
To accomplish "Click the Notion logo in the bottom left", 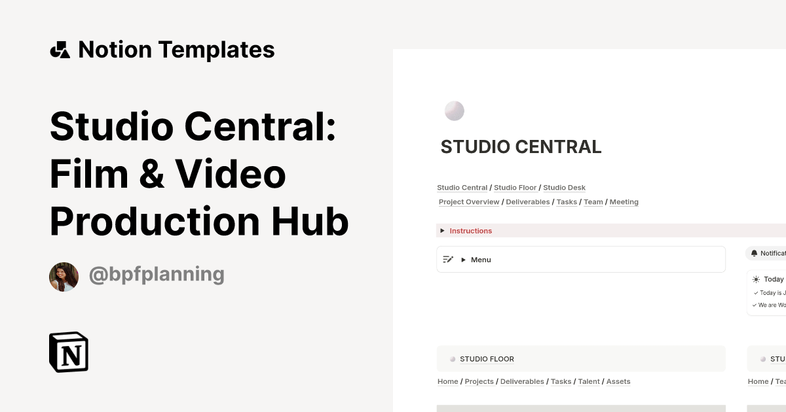I will [x=67, y=352].
